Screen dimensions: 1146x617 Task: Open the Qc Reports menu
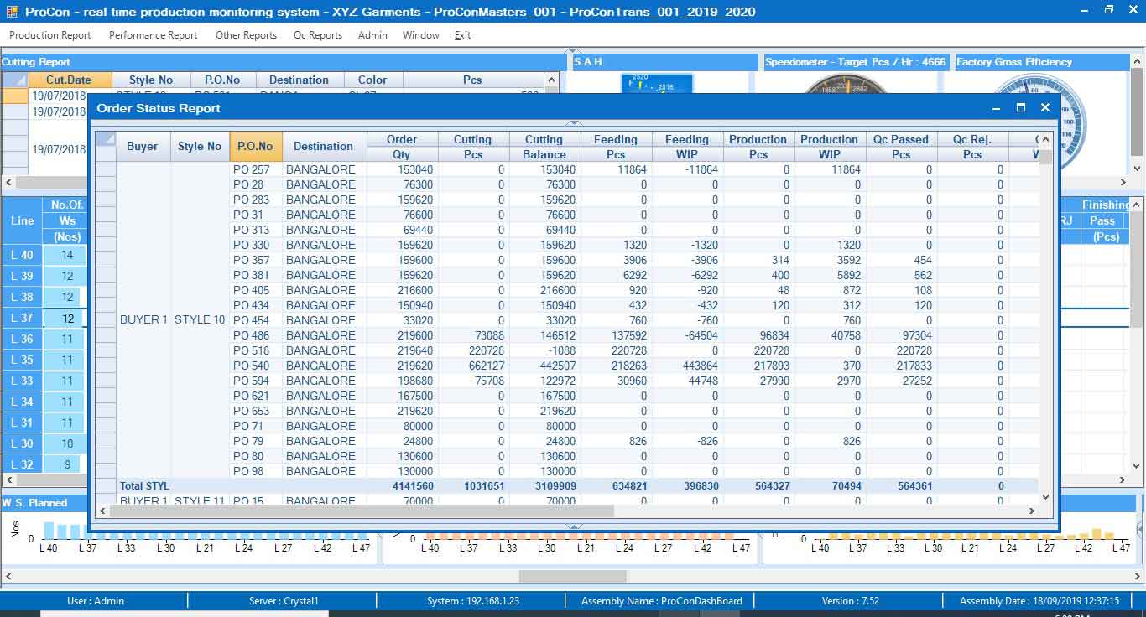(x=318, y=35)
